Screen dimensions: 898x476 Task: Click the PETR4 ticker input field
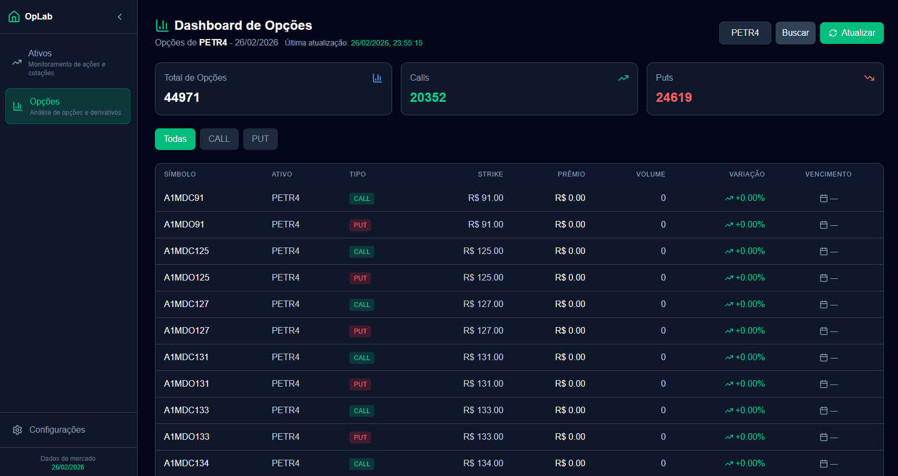745,33
